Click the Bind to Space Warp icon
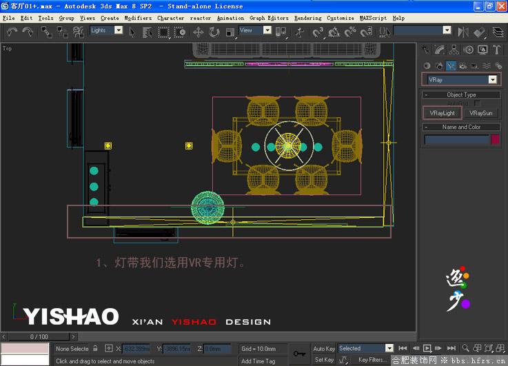508x366 pixels. coord(78,32)
